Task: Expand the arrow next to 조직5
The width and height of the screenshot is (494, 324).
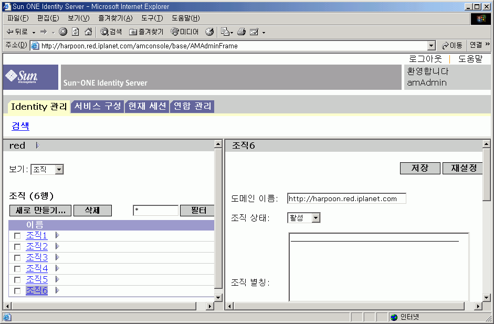Action: pyautogui.click(x=57, y=279)
